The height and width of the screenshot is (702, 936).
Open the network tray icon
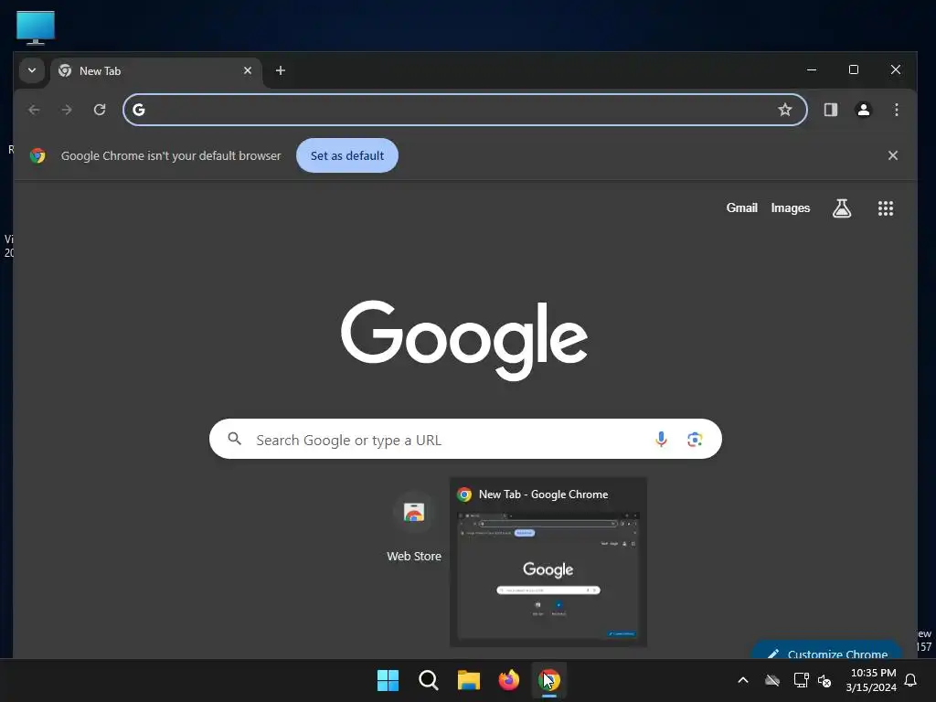point(801,680)
